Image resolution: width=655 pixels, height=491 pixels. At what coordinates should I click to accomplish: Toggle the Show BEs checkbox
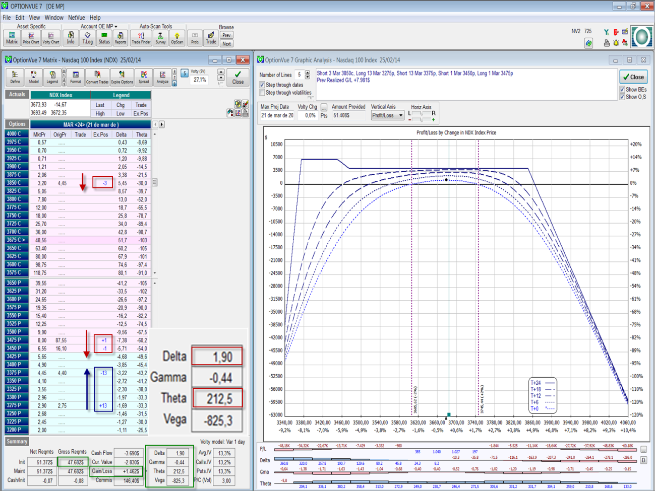(x=622, y=90)
